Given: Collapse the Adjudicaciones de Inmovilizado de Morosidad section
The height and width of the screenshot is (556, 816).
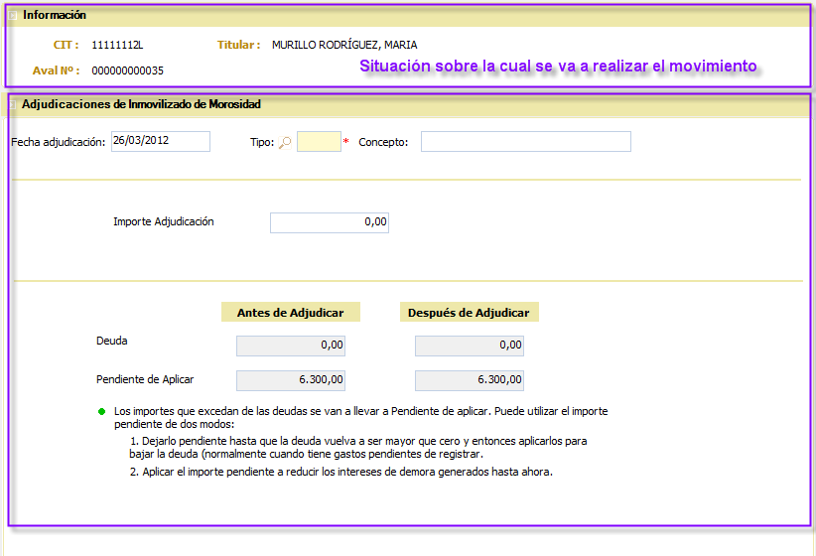Looking at the screenshot, I should pos(13,104).
